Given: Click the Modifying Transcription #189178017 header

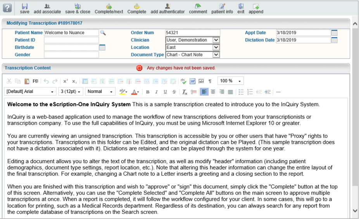Looking at the screenshot, I should [x=45, y=23].
